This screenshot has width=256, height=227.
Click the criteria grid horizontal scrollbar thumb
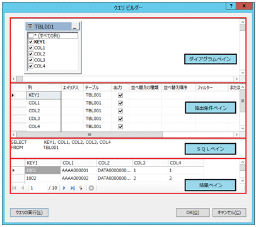pos(90,134)
